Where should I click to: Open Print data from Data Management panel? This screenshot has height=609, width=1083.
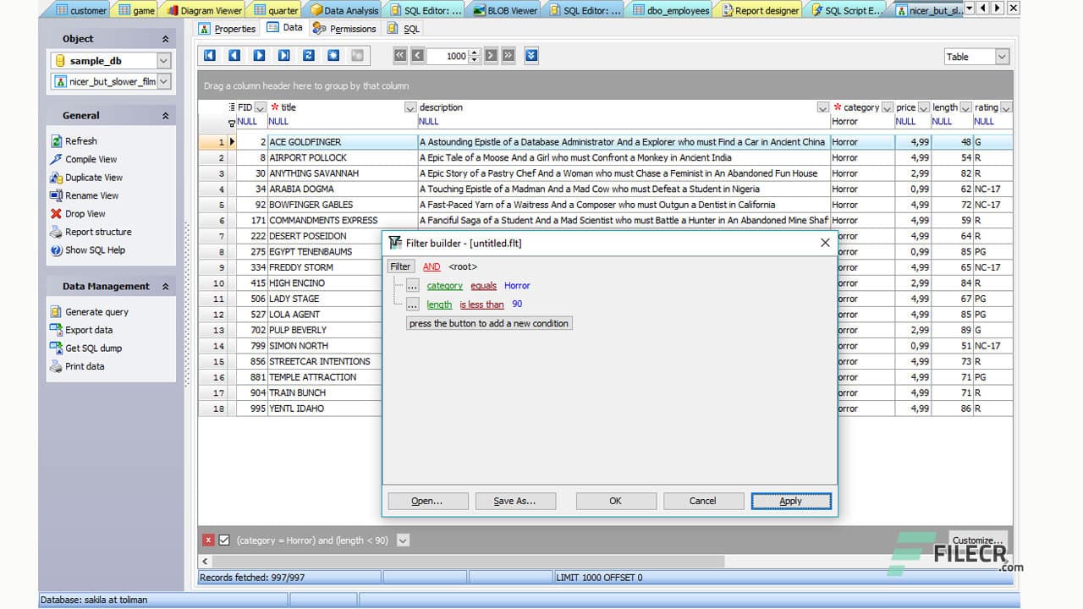85,366
